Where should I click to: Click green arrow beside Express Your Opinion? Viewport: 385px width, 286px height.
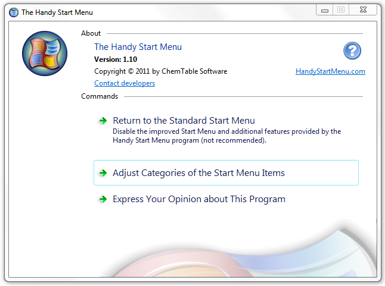tap(103, 199)
